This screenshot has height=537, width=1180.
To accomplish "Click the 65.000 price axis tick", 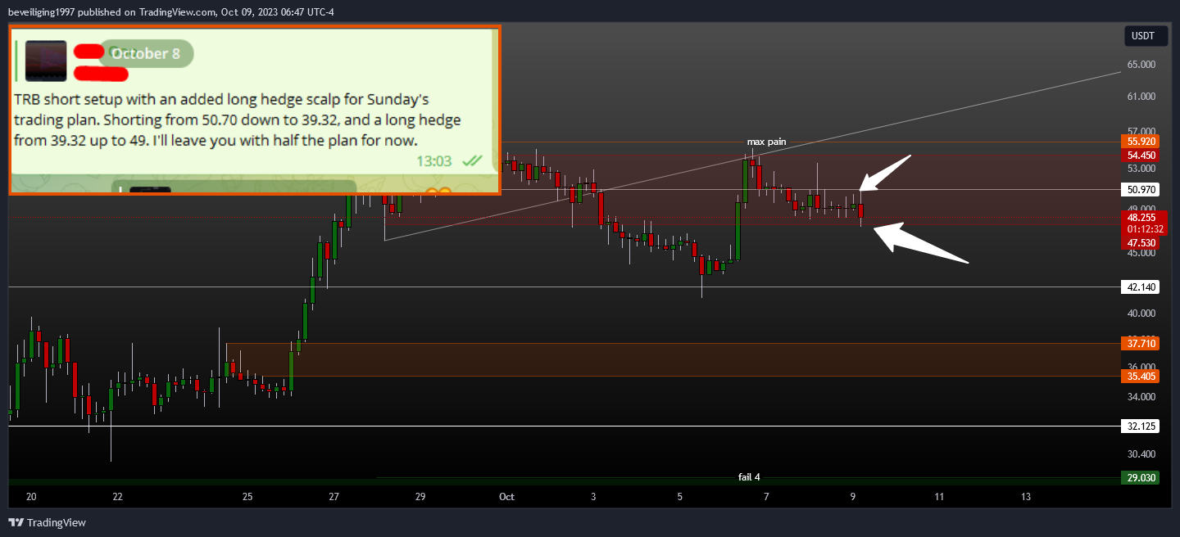I will [1141, 64].
